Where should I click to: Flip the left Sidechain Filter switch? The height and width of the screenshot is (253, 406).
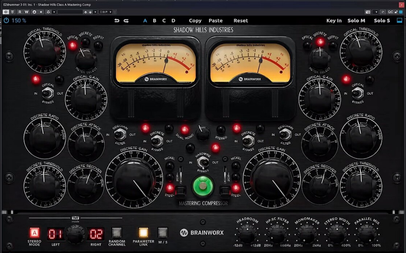tap(120, 135)
